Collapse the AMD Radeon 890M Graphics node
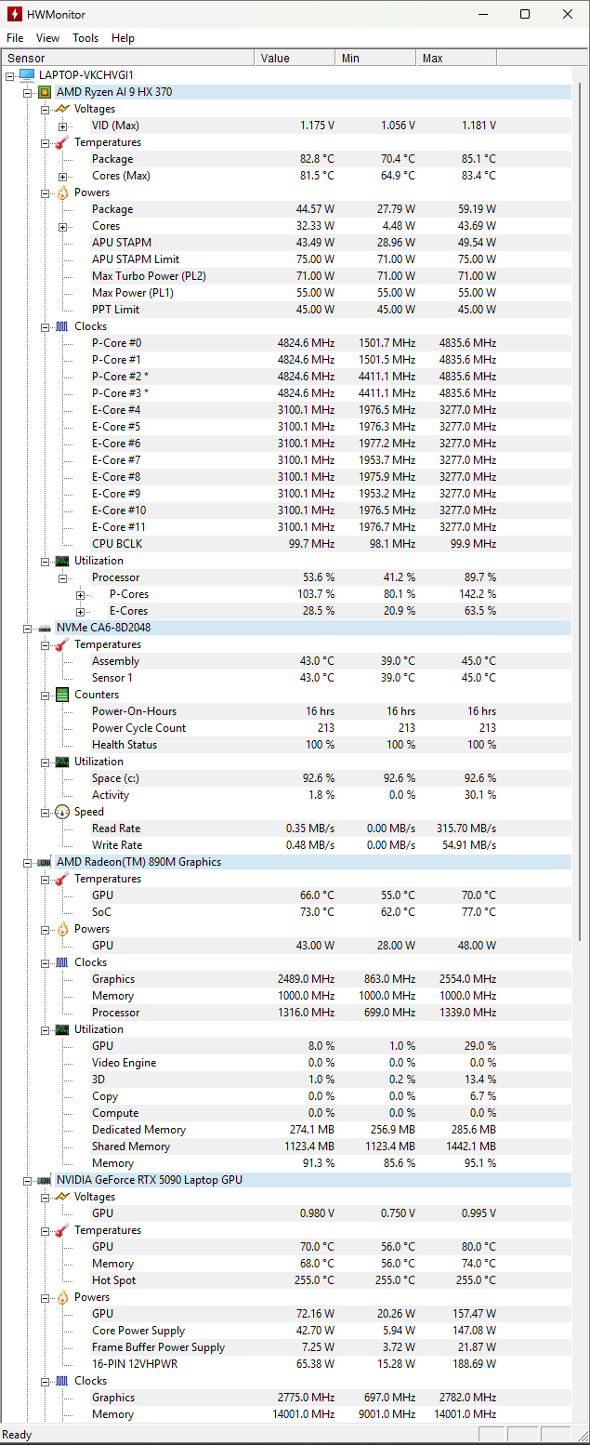This screenshot has height=1445, width=590. [x=28, y=862]
